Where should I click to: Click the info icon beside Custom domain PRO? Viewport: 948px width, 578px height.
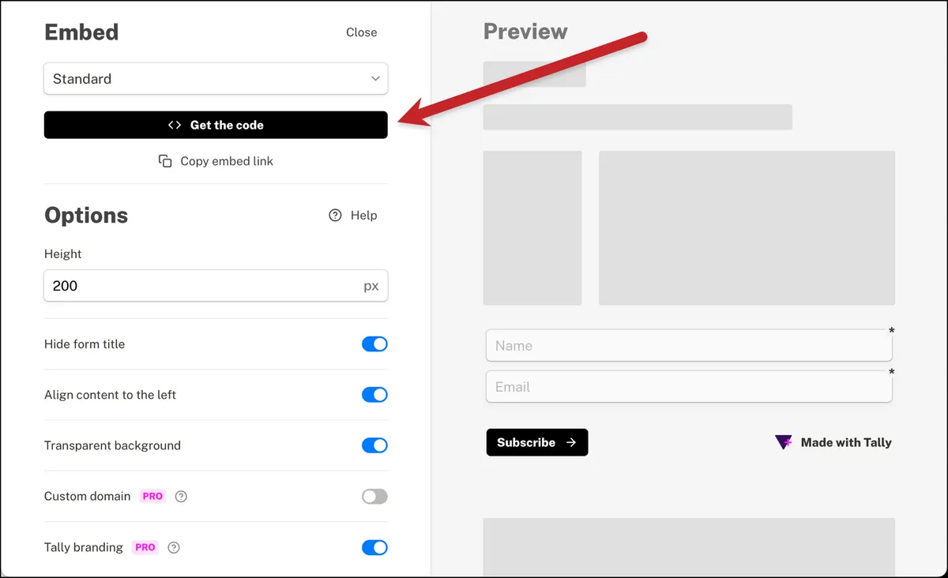(181, 497)
